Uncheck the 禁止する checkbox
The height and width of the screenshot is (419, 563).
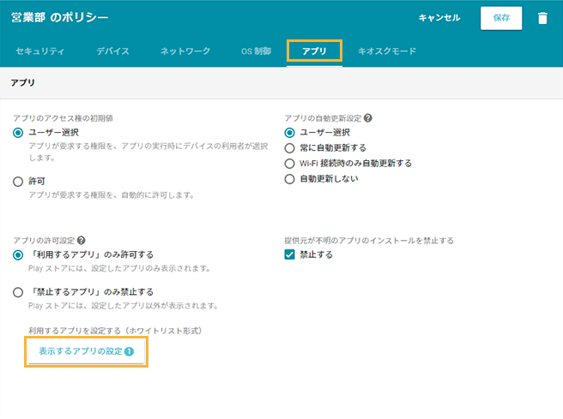(x=289, y=254)
